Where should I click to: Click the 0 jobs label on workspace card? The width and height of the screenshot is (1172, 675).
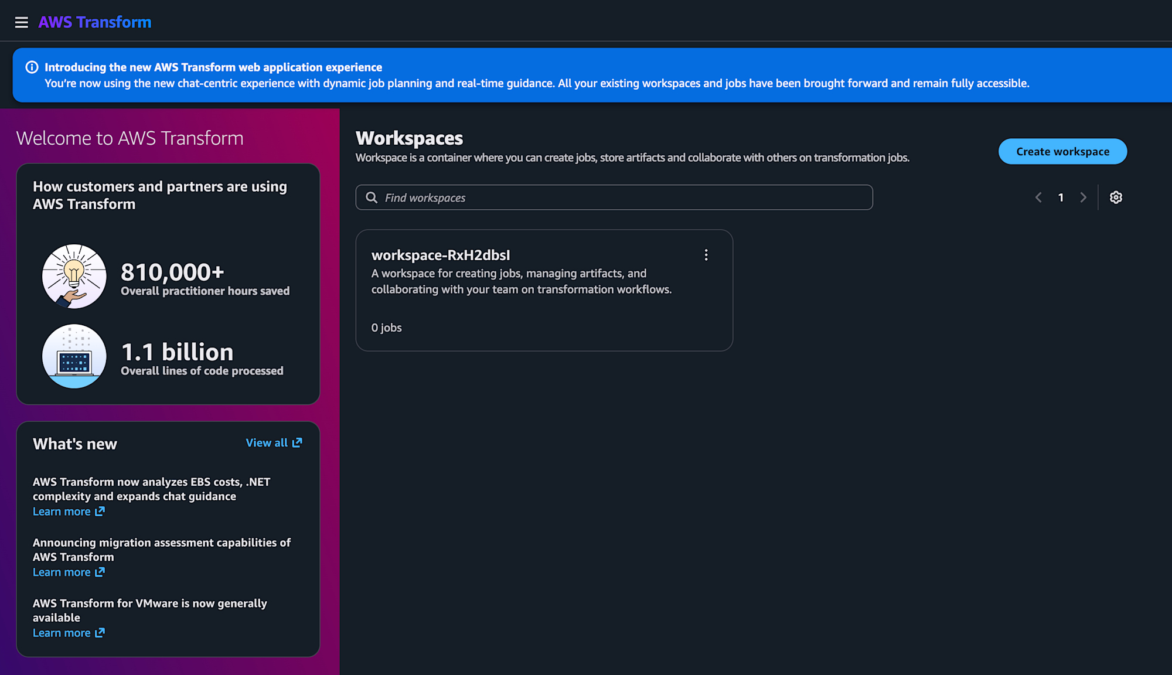click(x=387, y=328)
